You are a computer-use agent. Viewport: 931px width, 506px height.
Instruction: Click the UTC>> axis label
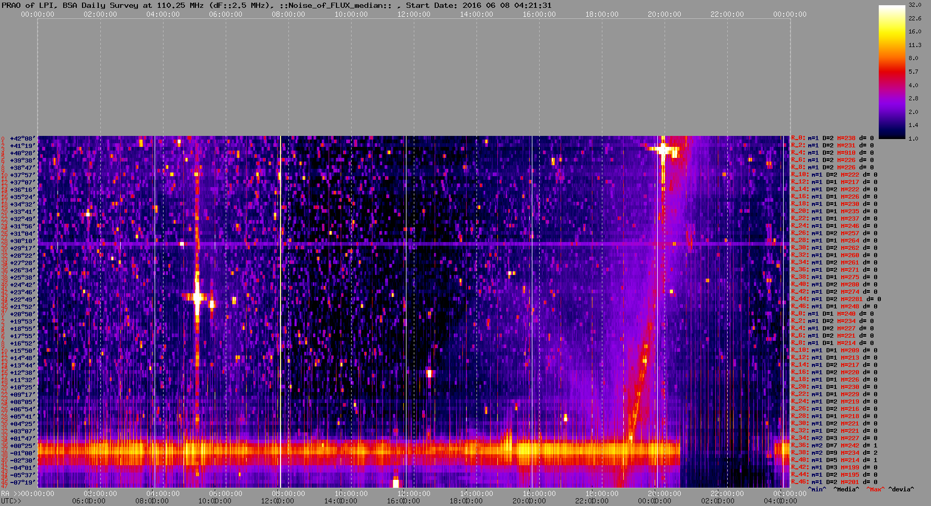[11, 501]
